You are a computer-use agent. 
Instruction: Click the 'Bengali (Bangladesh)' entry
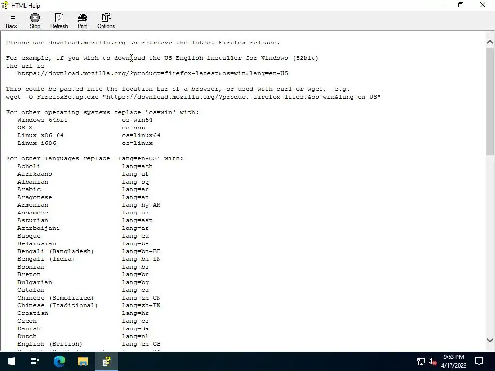click(x=56, y=251)
